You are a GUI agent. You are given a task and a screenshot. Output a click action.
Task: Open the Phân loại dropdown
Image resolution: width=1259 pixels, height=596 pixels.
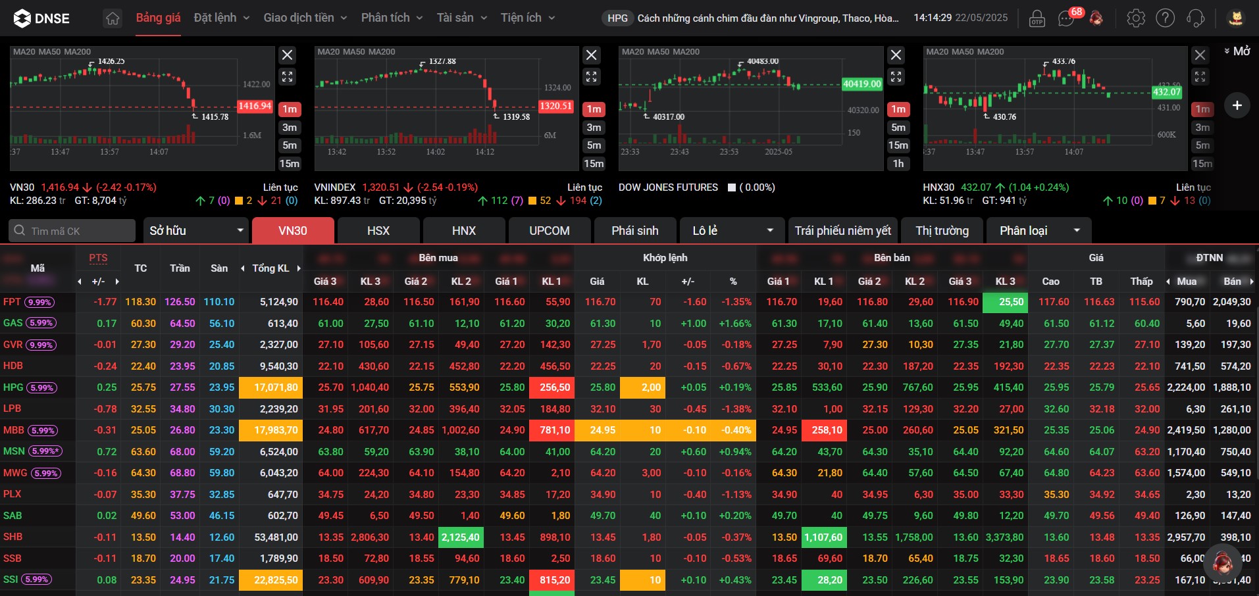[x=1039, y=231]
